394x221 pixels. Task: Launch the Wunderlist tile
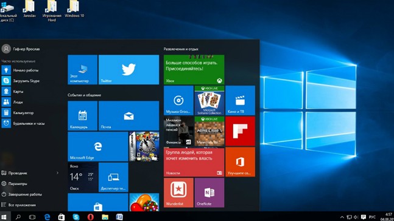pos(178,192)
